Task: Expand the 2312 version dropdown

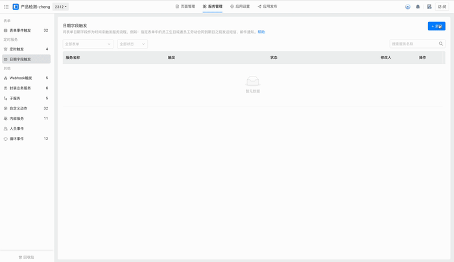Action: tap(60, 6)
